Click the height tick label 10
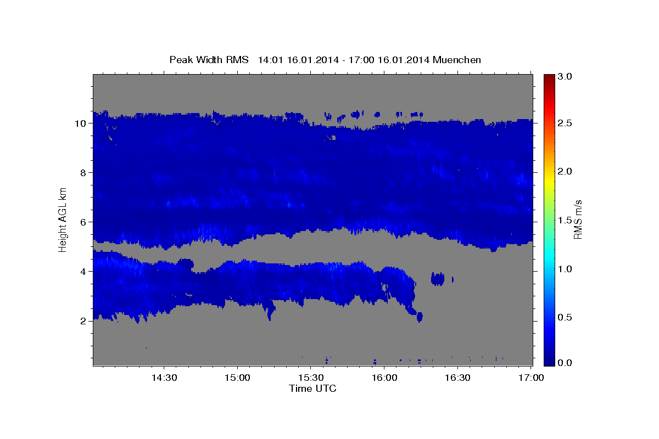The height and width of the screenshot is (439, 659). (82, 123)
